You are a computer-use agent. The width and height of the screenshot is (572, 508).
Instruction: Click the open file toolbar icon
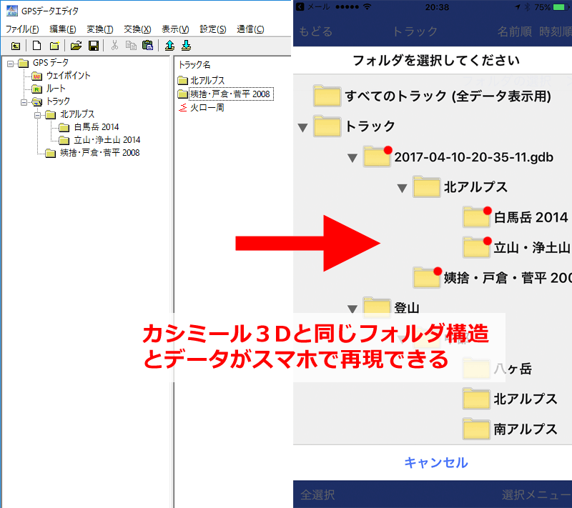(x=76, y=46)
